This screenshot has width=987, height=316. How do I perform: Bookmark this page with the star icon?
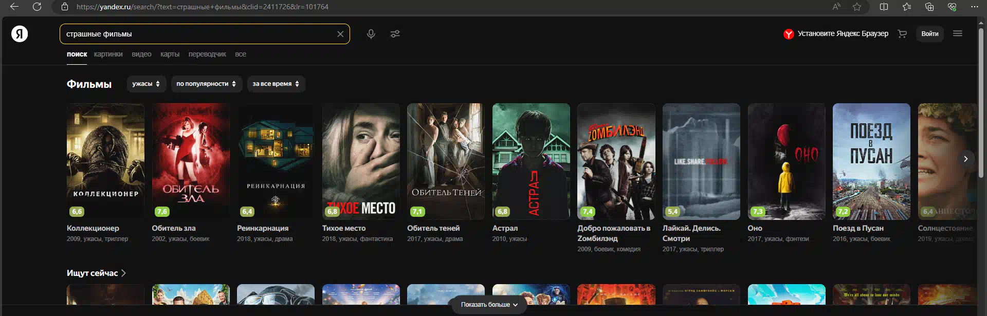(x=857, y=7)
